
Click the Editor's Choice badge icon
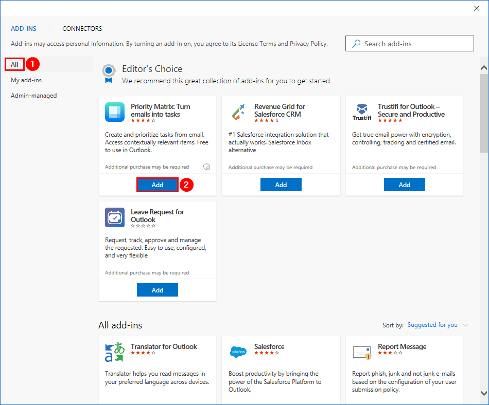108,73
